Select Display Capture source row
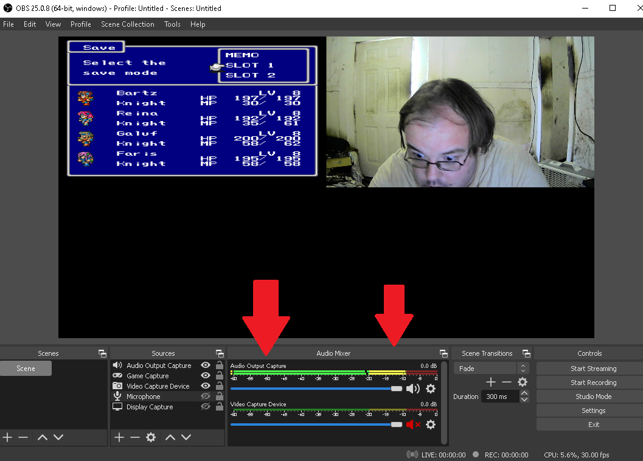The width and height of the screenshot is (643, 461). pyautogui.click(x=167, y=406)
